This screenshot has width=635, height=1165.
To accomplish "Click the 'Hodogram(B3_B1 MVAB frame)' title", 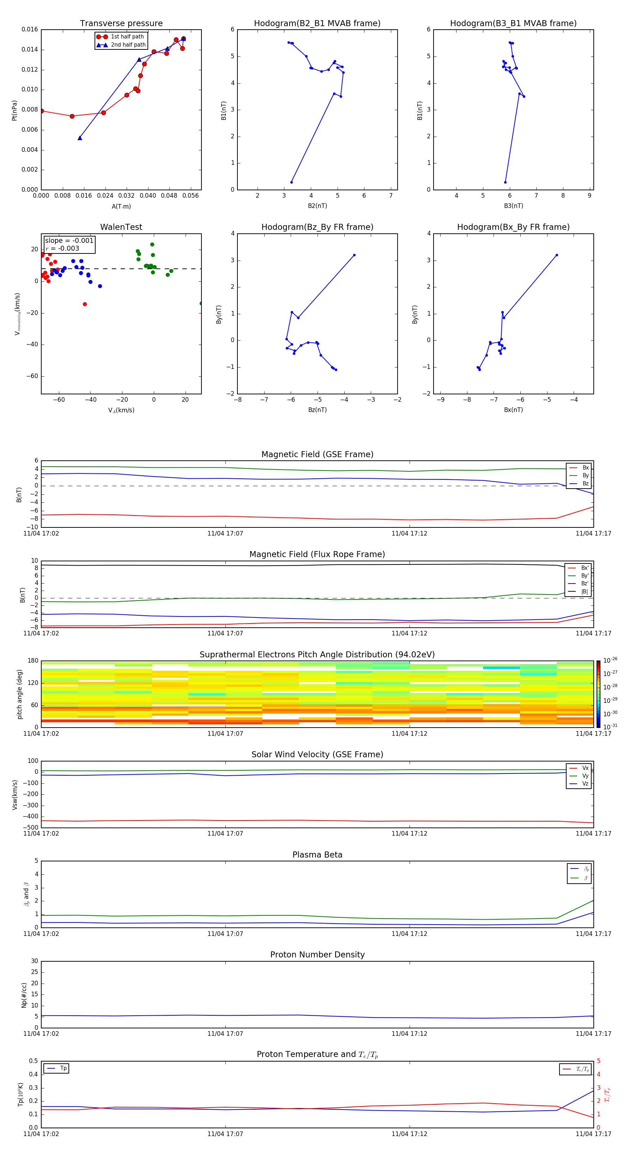I will pyautogui.click(x=513, y=24).
